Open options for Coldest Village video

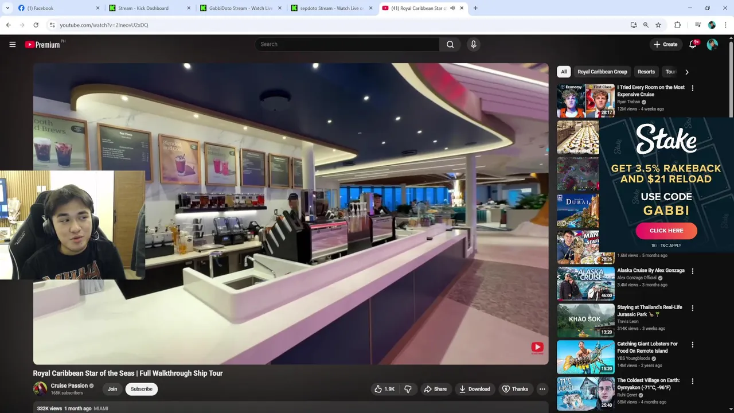692,381
